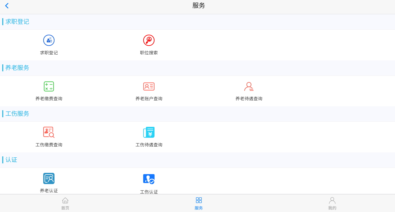This screenshot has width=395, height=212.
Task: Open the 工伤待遇查询 yen document icon
Action: pos(149,132)
